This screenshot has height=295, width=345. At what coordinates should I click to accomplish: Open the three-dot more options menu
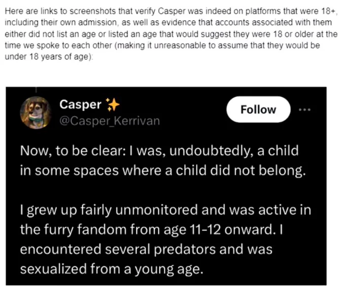click(x=305, y=109)
